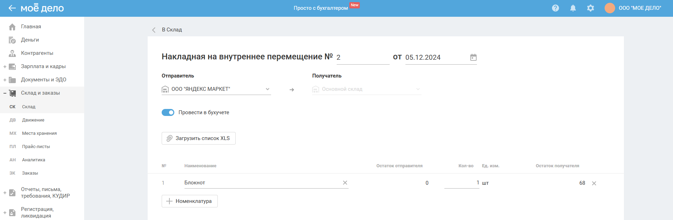Open Аналитика submenu item
This screenshot has width=673, height=220.
click(34, 160)
